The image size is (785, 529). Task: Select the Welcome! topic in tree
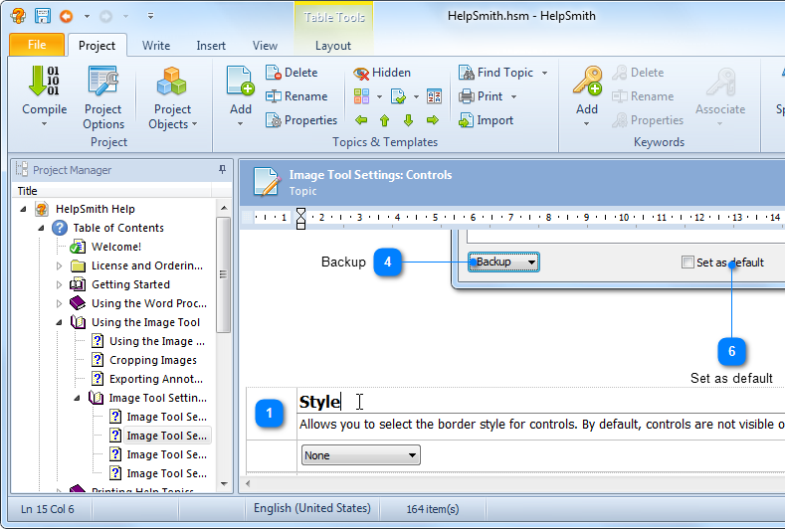click(x=115, y=247)
